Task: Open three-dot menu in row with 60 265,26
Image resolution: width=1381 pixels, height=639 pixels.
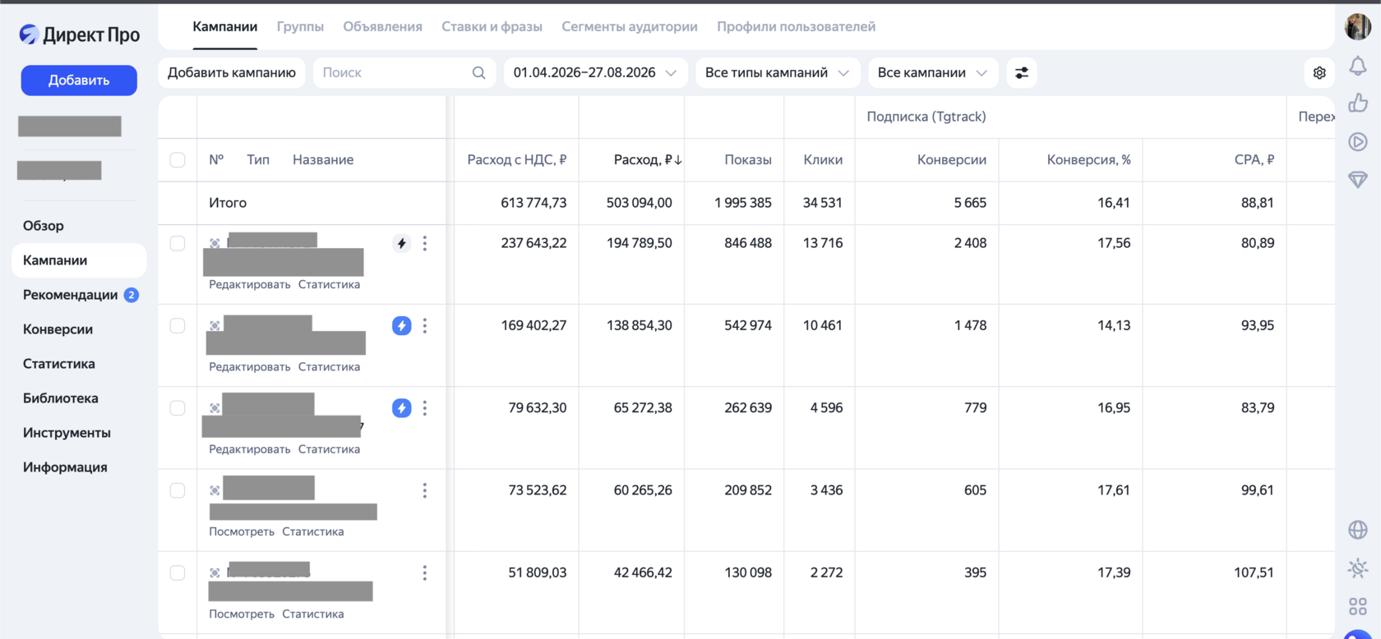Action: [425, 490]
